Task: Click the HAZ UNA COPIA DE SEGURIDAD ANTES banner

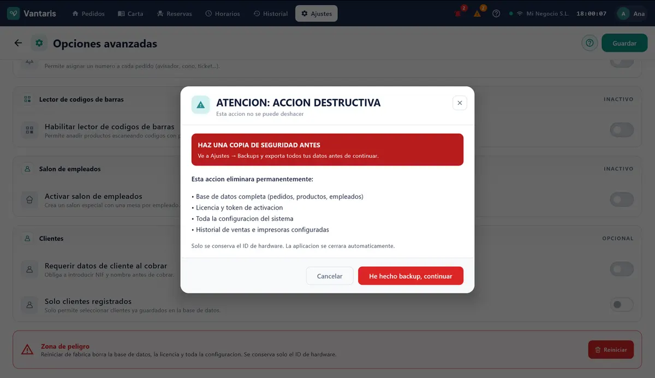Action: (x=327, y=150)
